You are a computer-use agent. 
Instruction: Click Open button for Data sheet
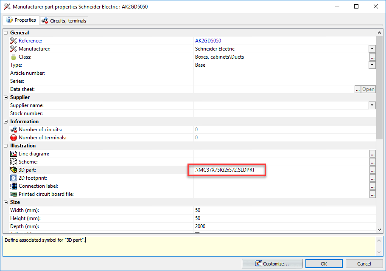(368, 89)
